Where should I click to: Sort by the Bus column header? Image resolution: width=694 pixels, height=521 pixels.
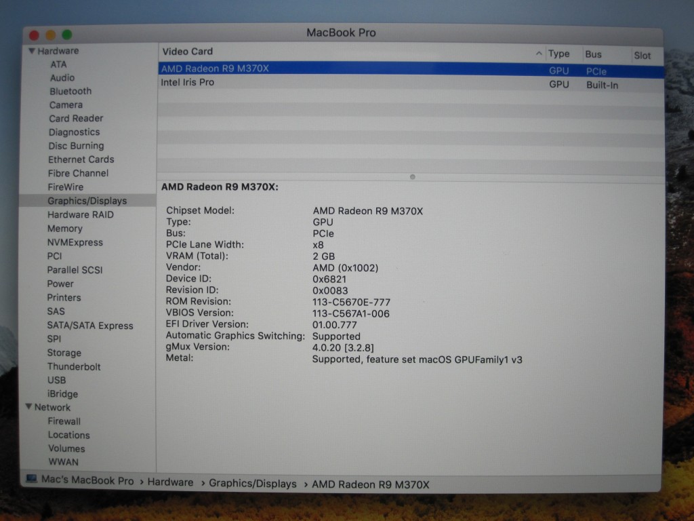pos(593,54)
